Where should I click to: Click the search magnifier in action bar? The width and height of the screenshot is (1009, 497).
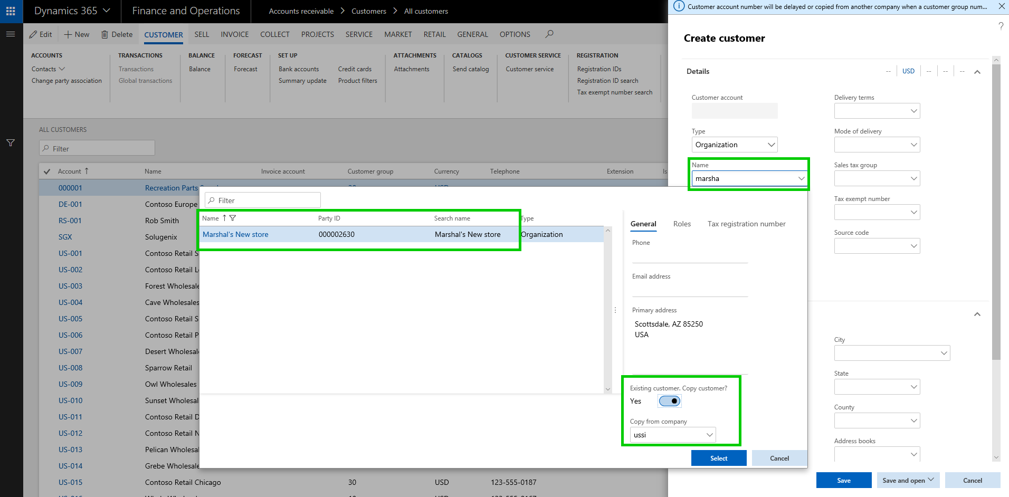coord(549,34)
